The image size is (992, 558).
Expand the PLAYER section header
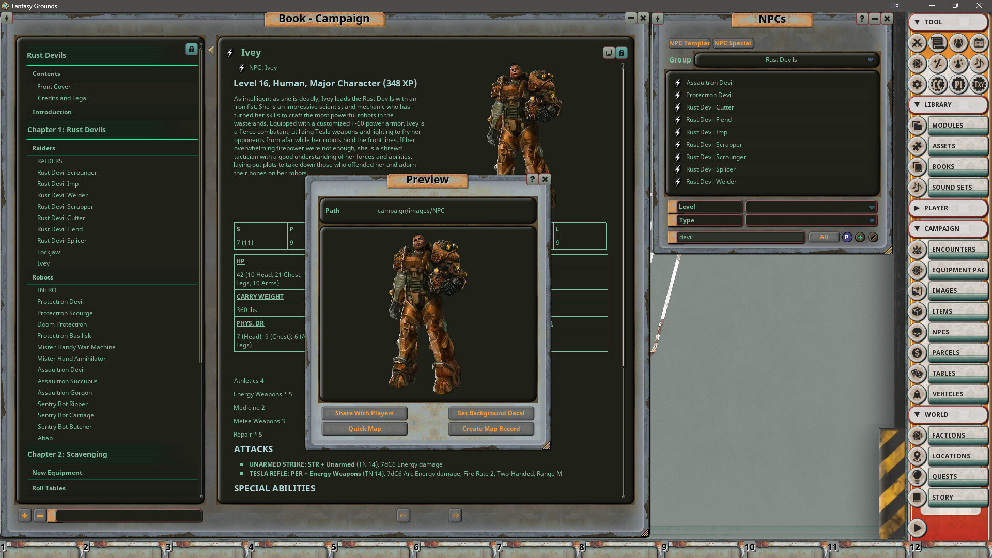(x=948, y=208)
